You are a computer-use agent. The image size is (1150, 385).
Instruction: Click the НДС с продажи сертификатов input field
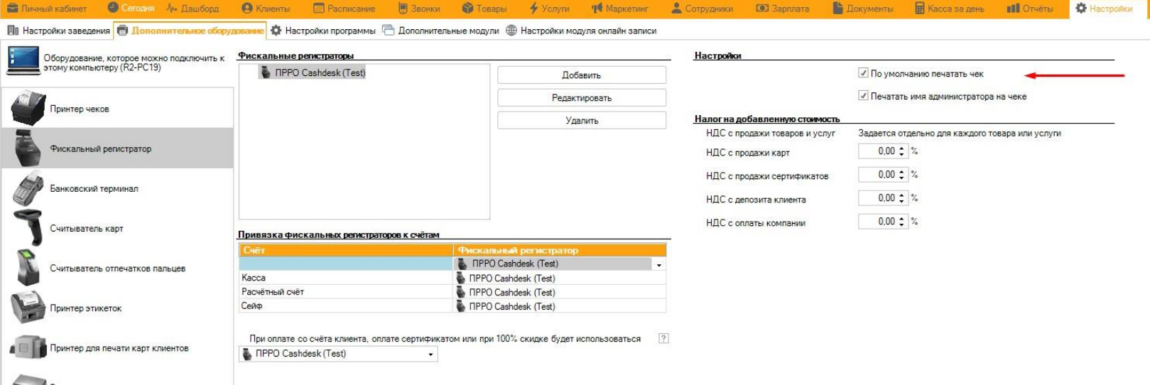878,175
